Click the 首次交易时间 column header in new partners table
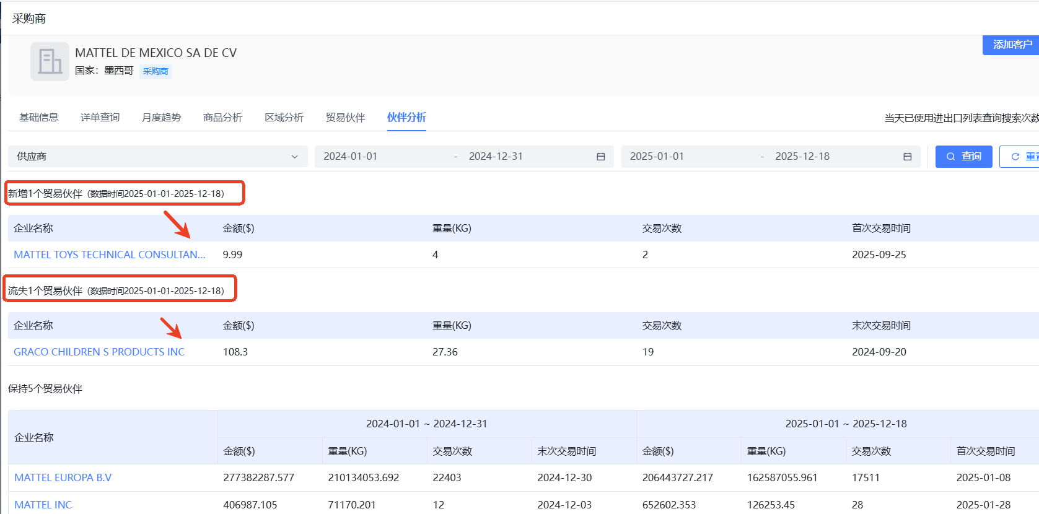The height and width of the screenshot is (514, 1039). coord(881,228)
